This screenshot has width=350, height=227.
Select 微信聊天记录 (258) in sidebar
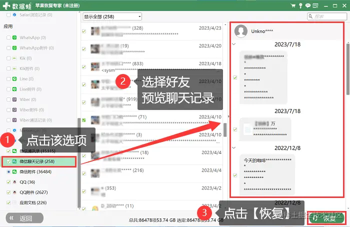[39, 161]
